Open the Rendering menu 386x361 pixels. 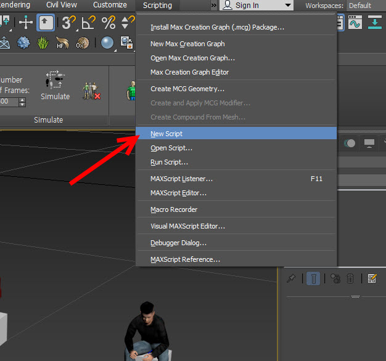pyautogui.click(x=15, y=5)
